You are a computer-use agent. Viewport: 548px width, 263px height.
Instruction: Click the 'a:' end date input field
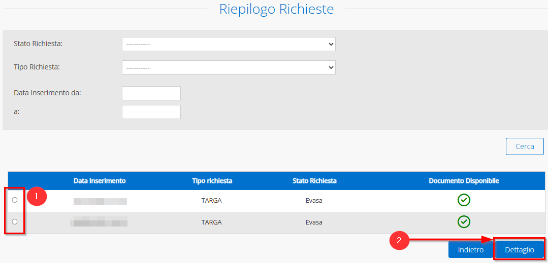tap(151, 112)
